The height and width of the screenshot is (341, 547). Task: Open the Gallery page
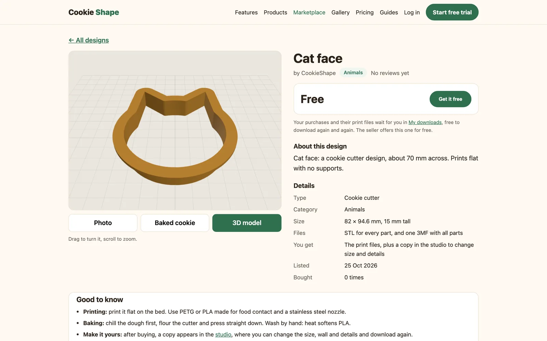point(340,12)
